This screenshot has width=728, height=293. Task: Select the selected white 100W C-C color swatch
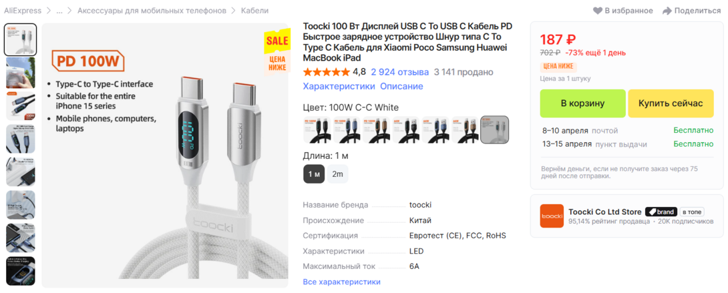click(494, 129)
